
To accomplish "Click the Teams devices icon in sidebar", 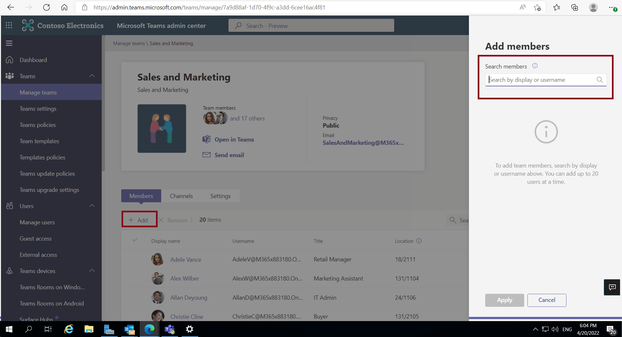I will [9, 271].
